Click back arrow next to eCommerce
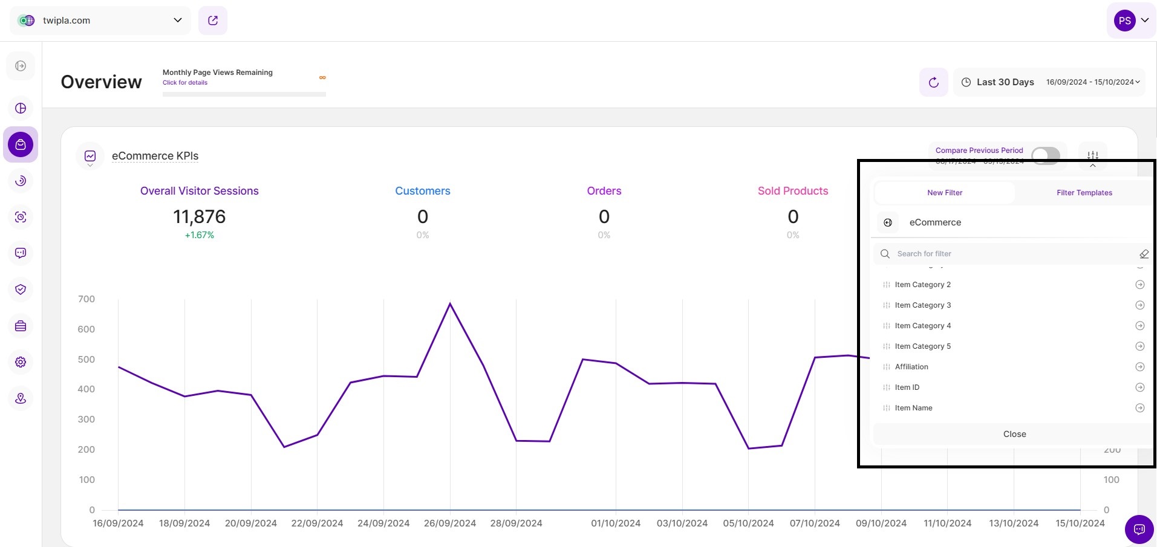This screenshot has height=547, width=1157. tap(888, 222)
